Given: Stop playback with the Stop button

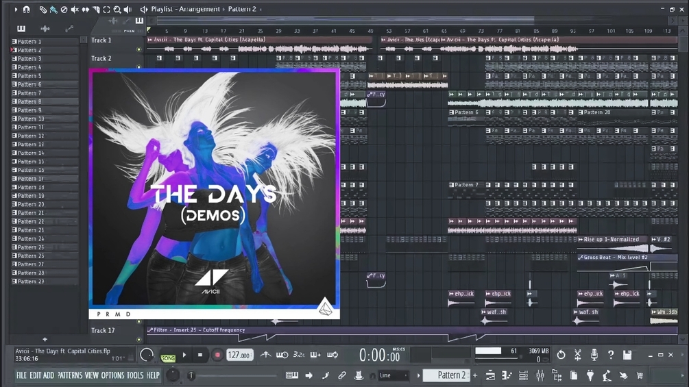Looking at the screenshot, I should 200,355.
